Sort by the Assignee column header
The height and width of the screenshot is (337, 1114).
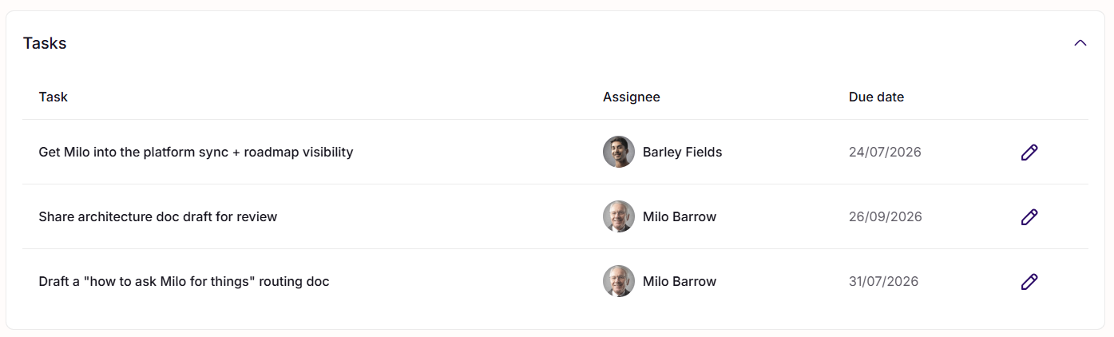[631, 97]
